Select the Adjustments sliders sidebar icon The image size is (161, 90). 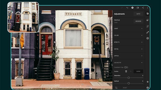[148, 13]
